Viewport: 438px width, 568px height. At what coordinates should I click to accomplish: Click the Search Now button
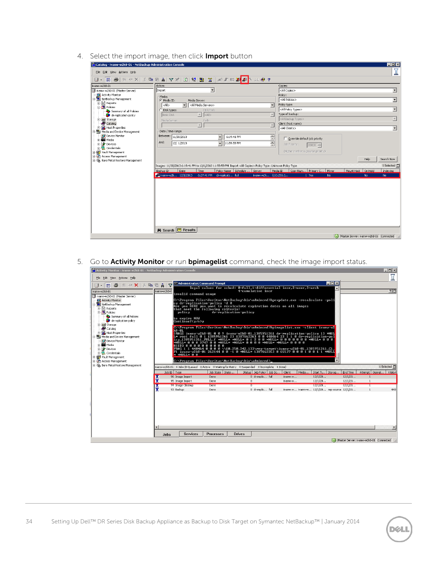click(x=387, y=159)
